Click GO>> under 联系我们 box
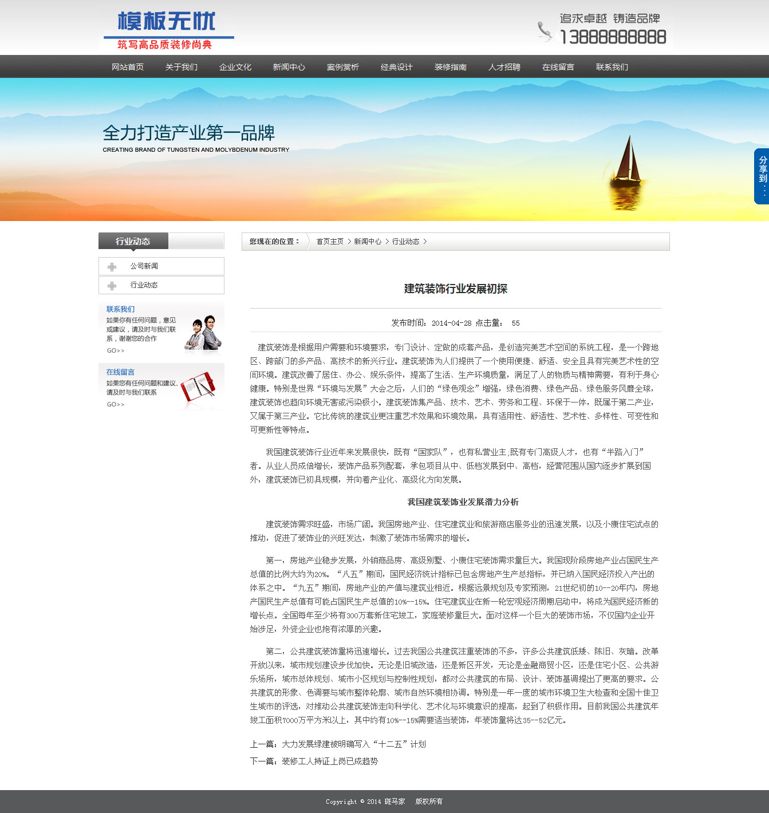The width and height of the screenshot is (769, 813). click(115, 350)
